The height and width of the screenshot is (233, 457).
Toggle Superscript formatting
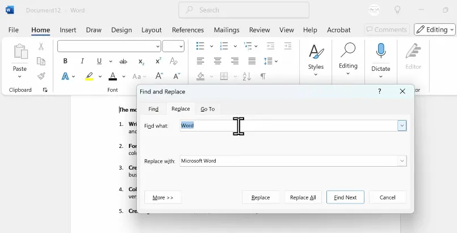[158, 61]
